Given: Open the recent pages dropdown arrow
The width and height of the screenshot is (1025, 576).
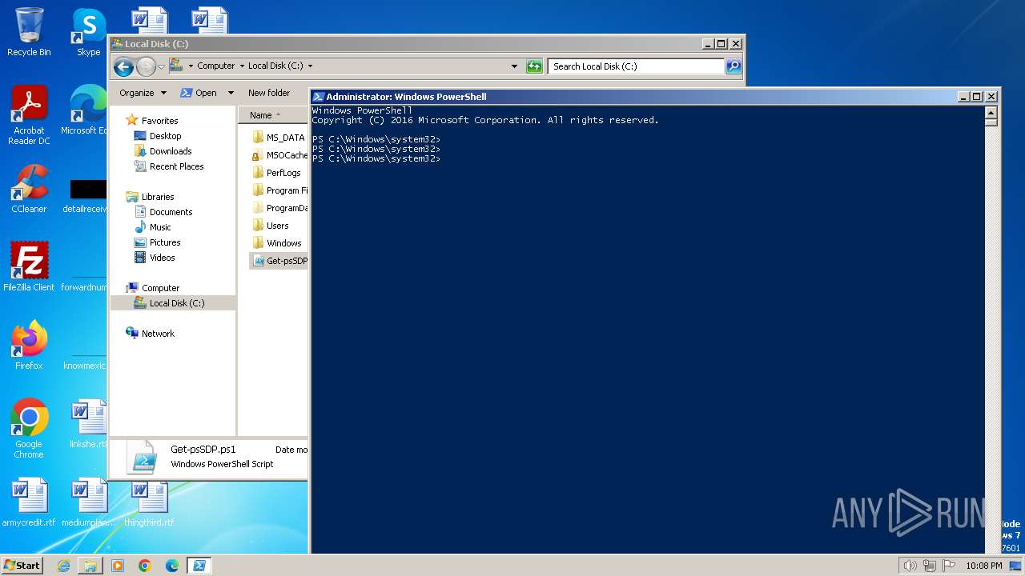Looking at the screenshot, I should coord(161,66).
